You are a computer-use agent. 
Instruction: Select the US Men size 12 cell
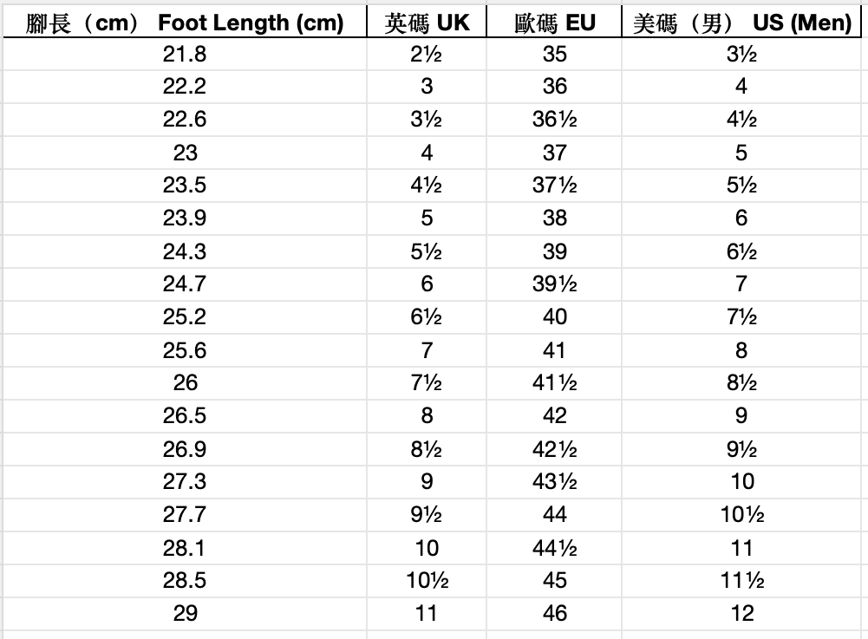[x=741, y=614]
